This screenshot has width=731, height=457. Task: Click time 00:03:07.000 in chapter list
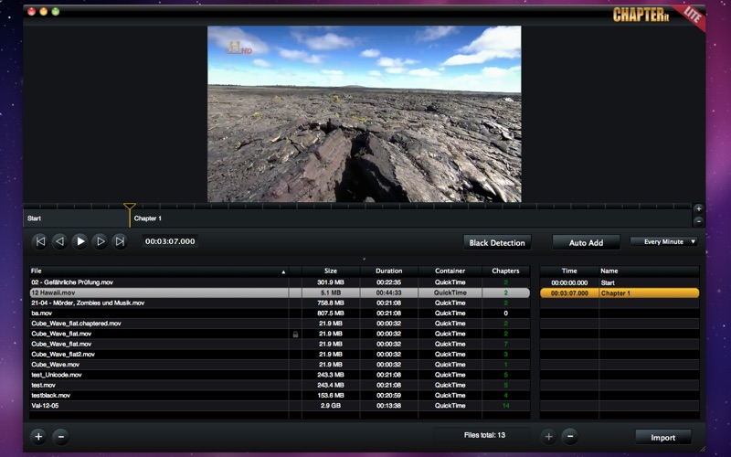click(x=569, y=293)
